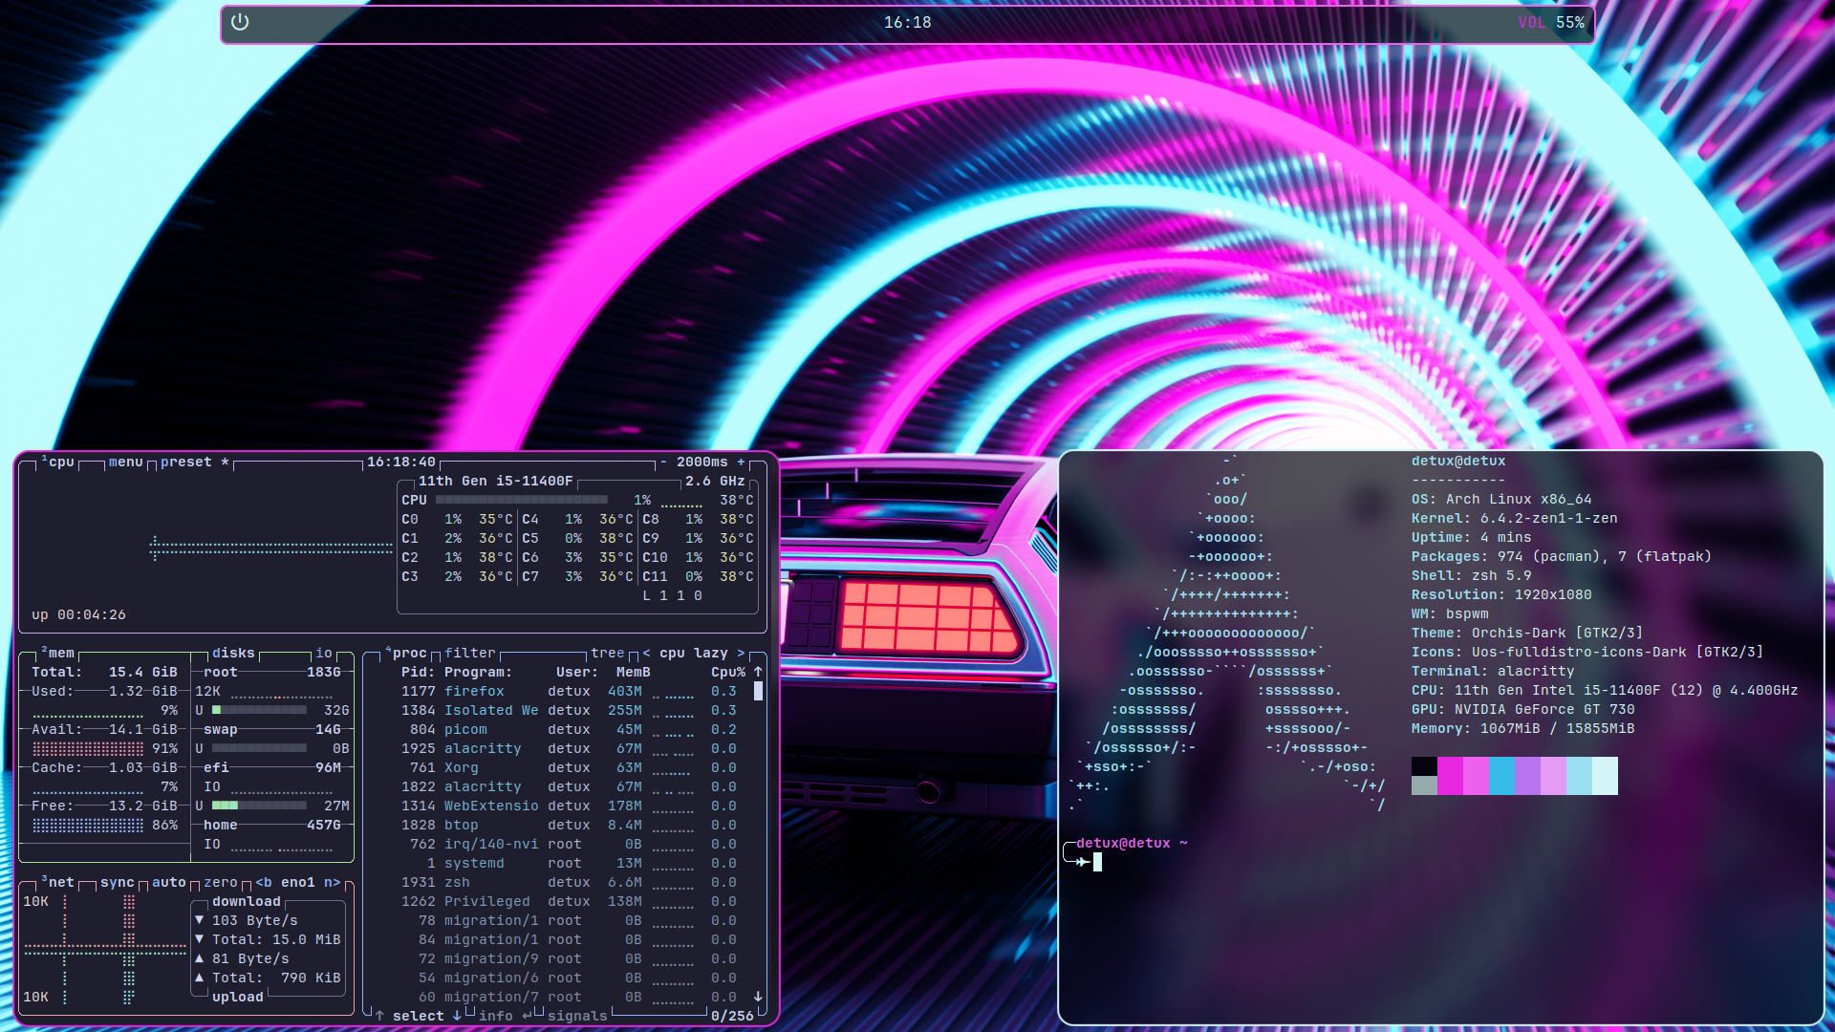Click the cyan color block in neofetch palette

1501,775
